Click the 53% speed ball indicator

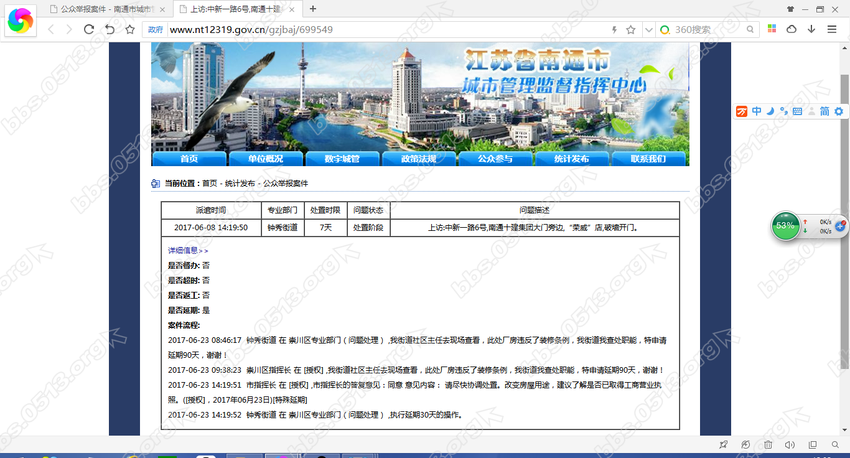(785, 226)
